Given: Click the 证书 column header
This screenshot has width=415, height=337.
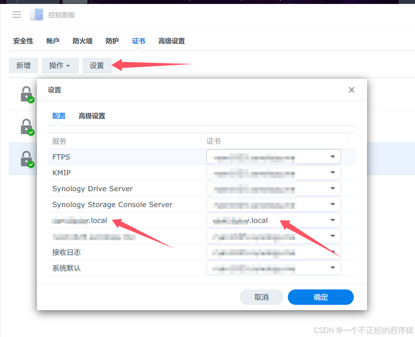Looking at the screenshot, I should coord(275,141).
